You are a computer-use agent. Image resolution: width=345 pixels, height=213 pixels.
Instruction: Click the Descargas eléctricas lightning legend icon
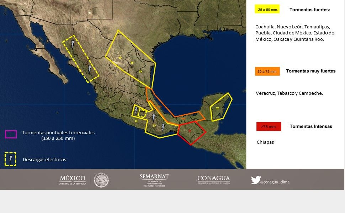click(10, 159)
